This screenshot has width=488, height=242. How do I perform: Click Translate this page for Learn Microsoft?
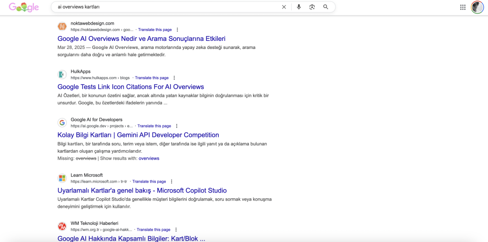149,182
